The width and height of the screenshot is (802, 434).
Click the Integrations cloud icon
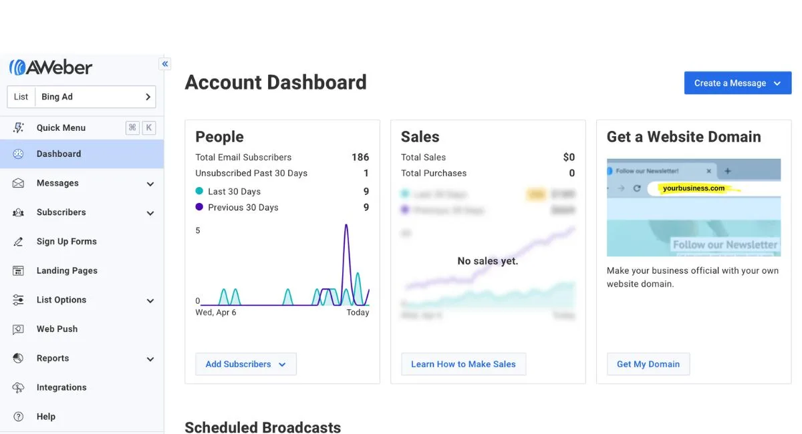pyautogui.click(x=18, y=387)
